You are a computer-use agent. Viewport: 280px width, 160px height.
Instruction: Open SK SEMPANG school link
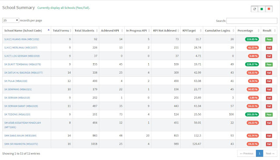[18, 89]
